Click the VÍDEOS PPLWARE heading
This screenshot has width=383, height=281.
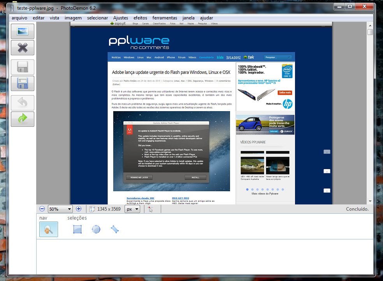253,142
